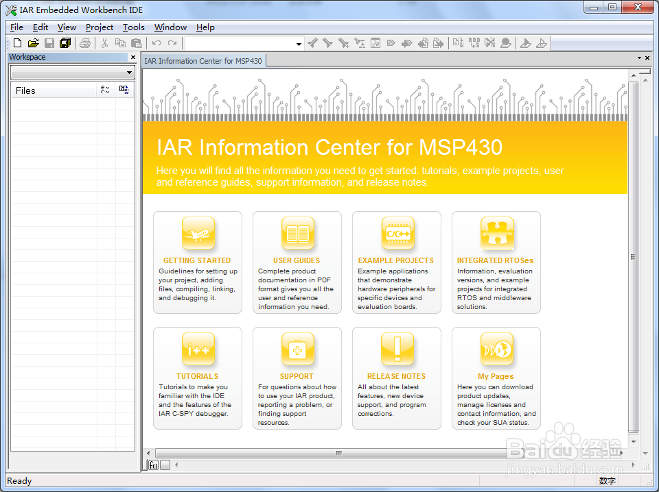The height and width of the screenshot is (492, 659).
Task: Select the IAR Information Center for MSP430 tab
Action: pos(203,61)
